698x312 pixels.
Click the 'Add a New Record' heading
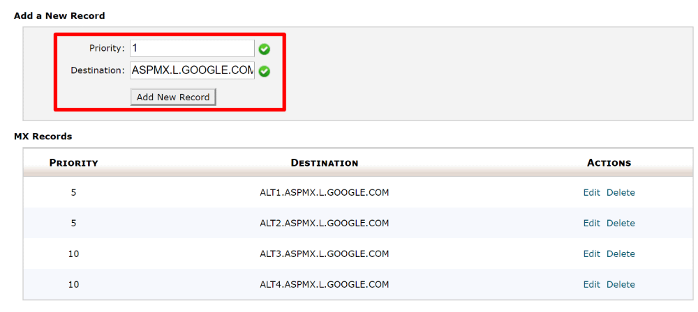[x=59, y=16]
